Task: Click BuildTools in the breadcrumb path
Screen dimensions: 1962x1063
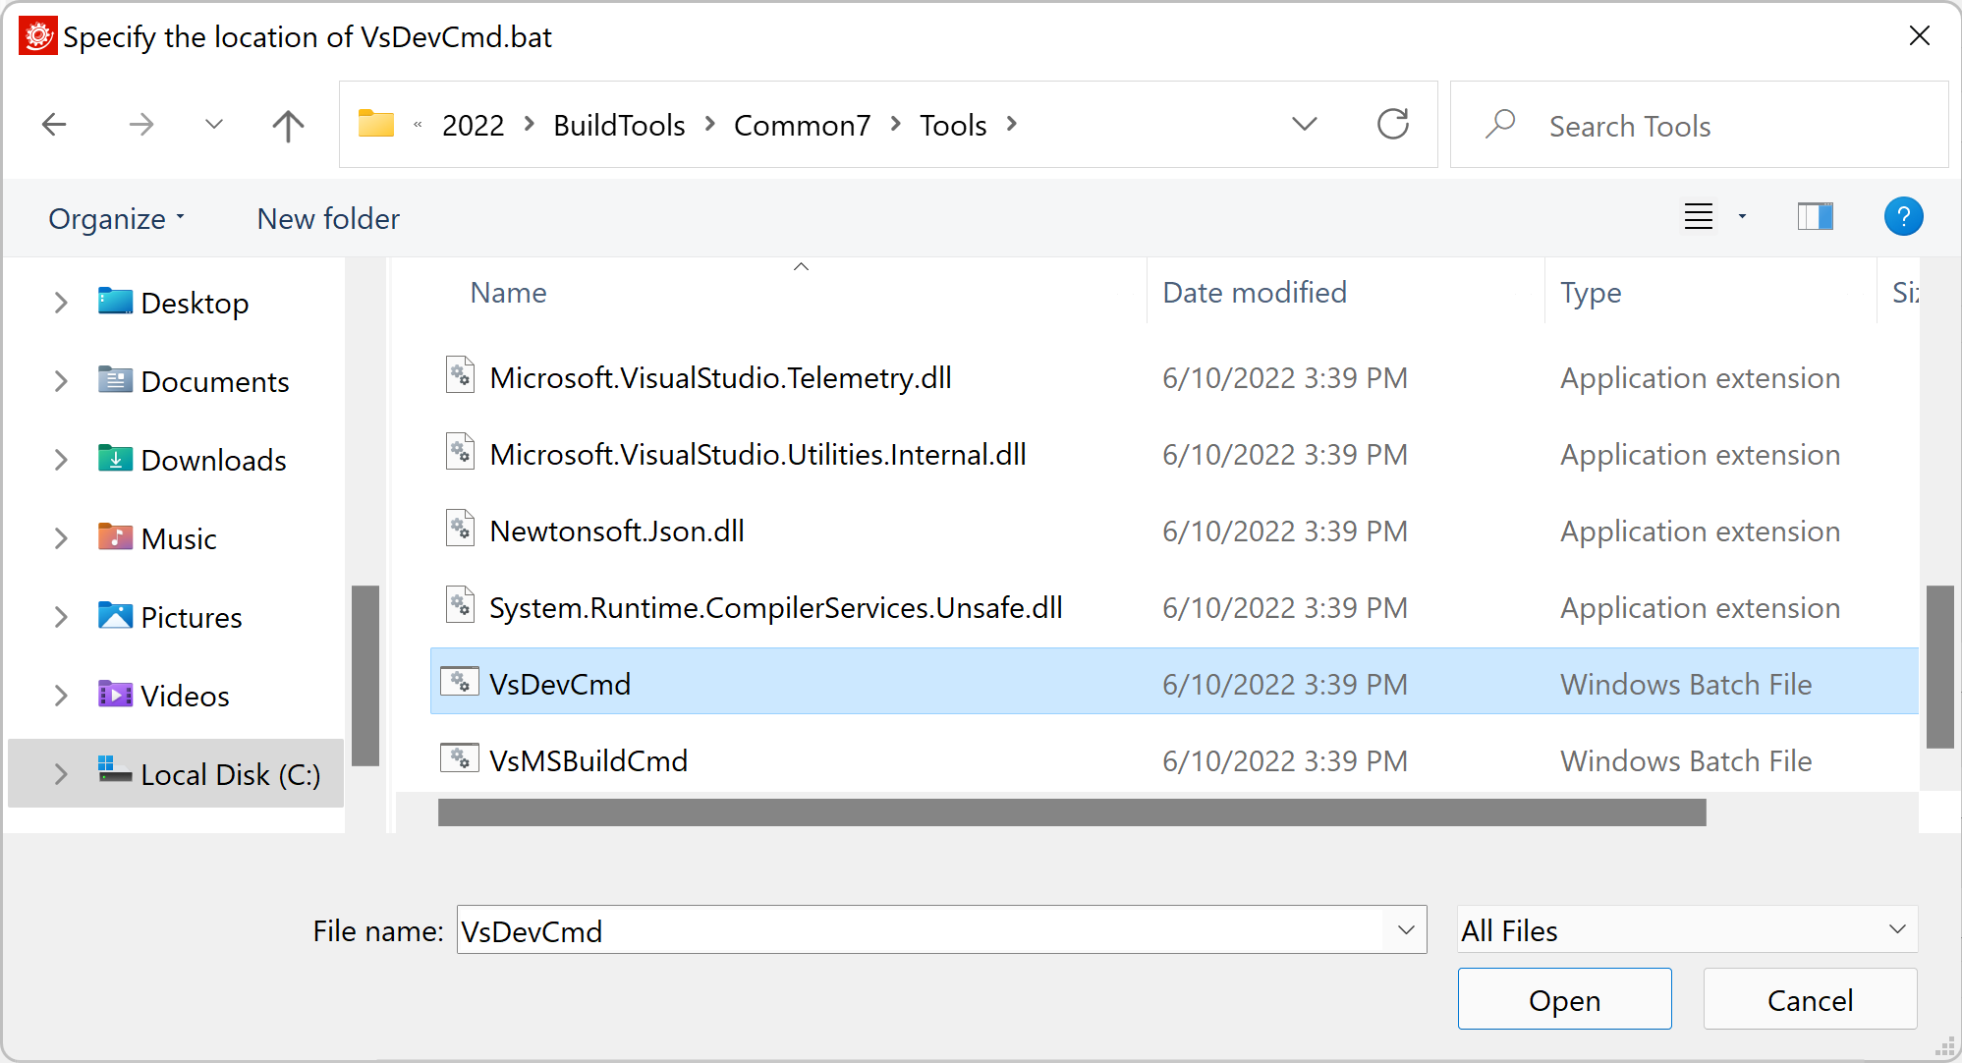Action: coord(619,126)
